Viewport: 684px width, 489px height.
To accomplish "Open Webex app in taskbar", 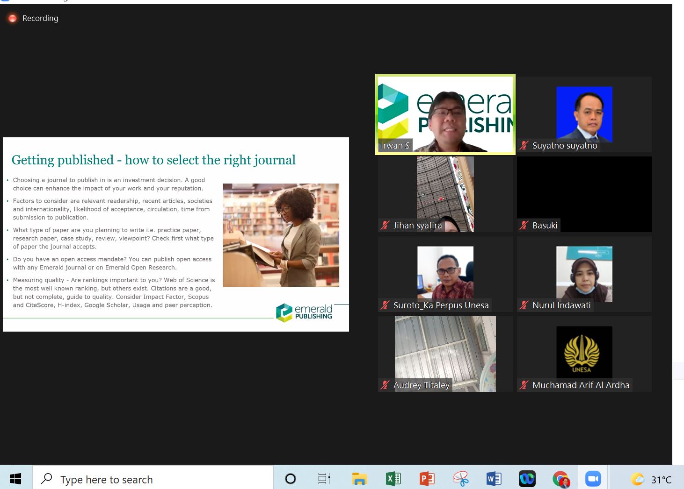I will (527, 479).
